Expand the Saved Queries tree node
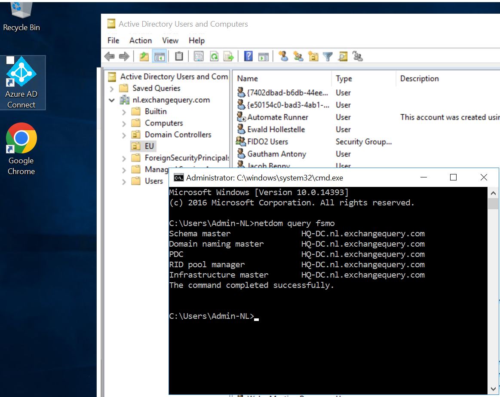Screen dimensions: 500x397 [112, 89]
